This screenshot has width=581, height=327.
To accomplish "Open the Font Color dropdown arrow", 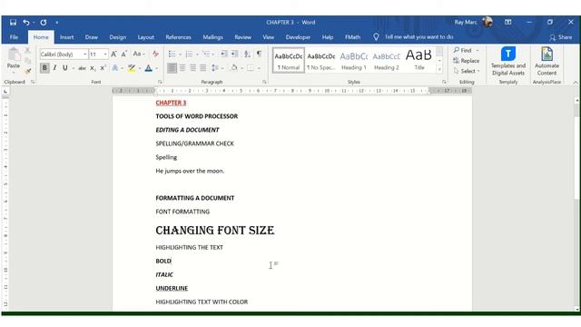I will (157, 68).
